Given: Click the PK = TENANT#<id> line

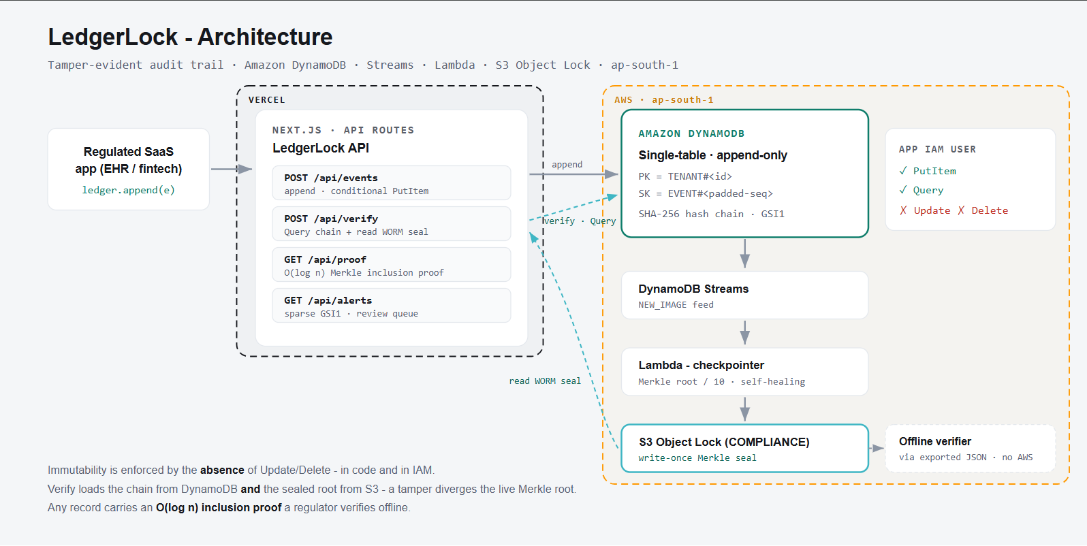Looking at the screenshot, I should (x=685, y=176).
